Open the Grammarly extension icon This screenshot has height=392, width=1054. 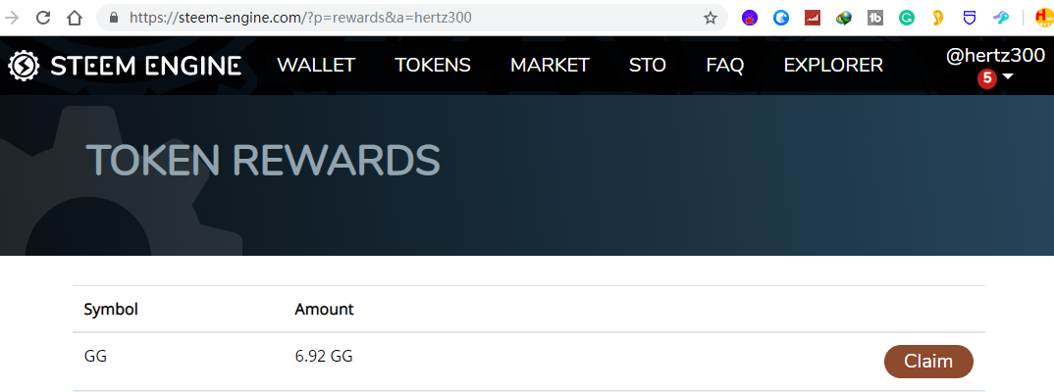click(907, 18)
